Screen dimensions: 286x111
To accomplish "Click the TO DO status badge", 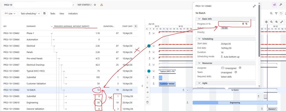I will (224, 28).
